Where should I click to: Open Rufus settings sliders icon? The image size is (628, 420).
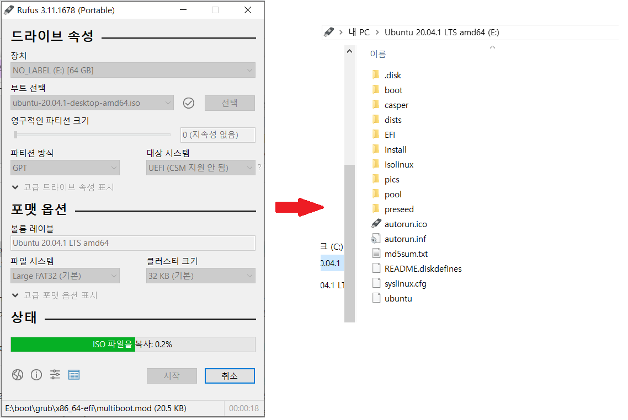tap(55, 375)
